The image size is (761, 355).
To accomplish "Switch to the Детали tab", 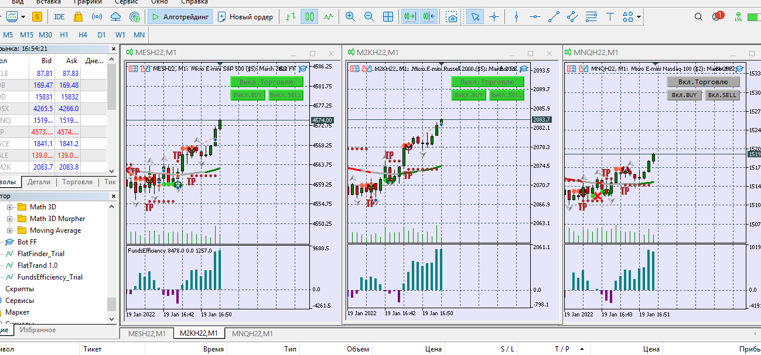I will click(39, 182).
